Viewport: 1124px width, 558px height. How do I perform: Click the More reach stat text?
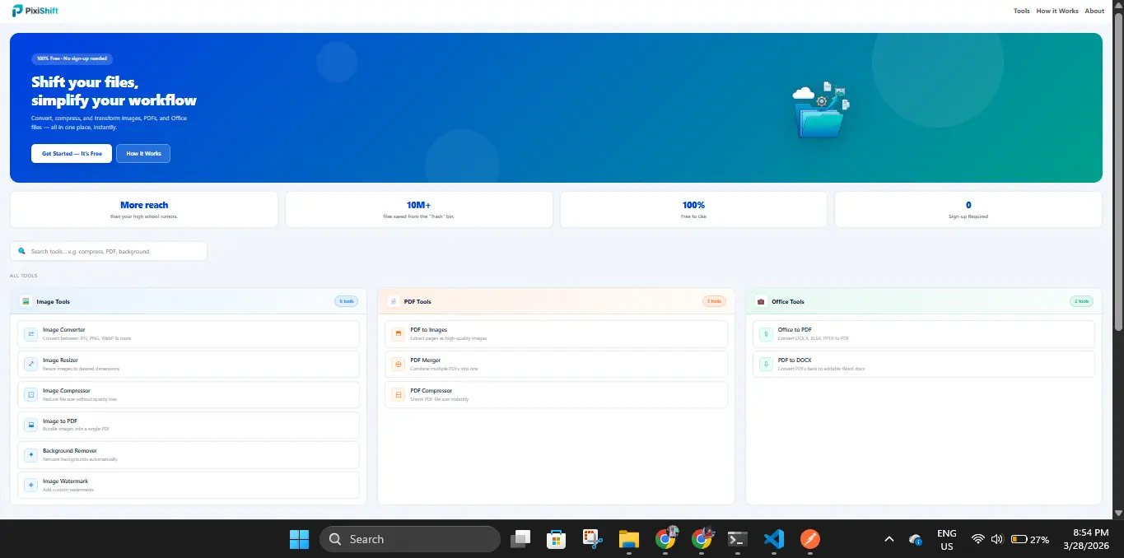pyautogui.click(x=144, y=205)
